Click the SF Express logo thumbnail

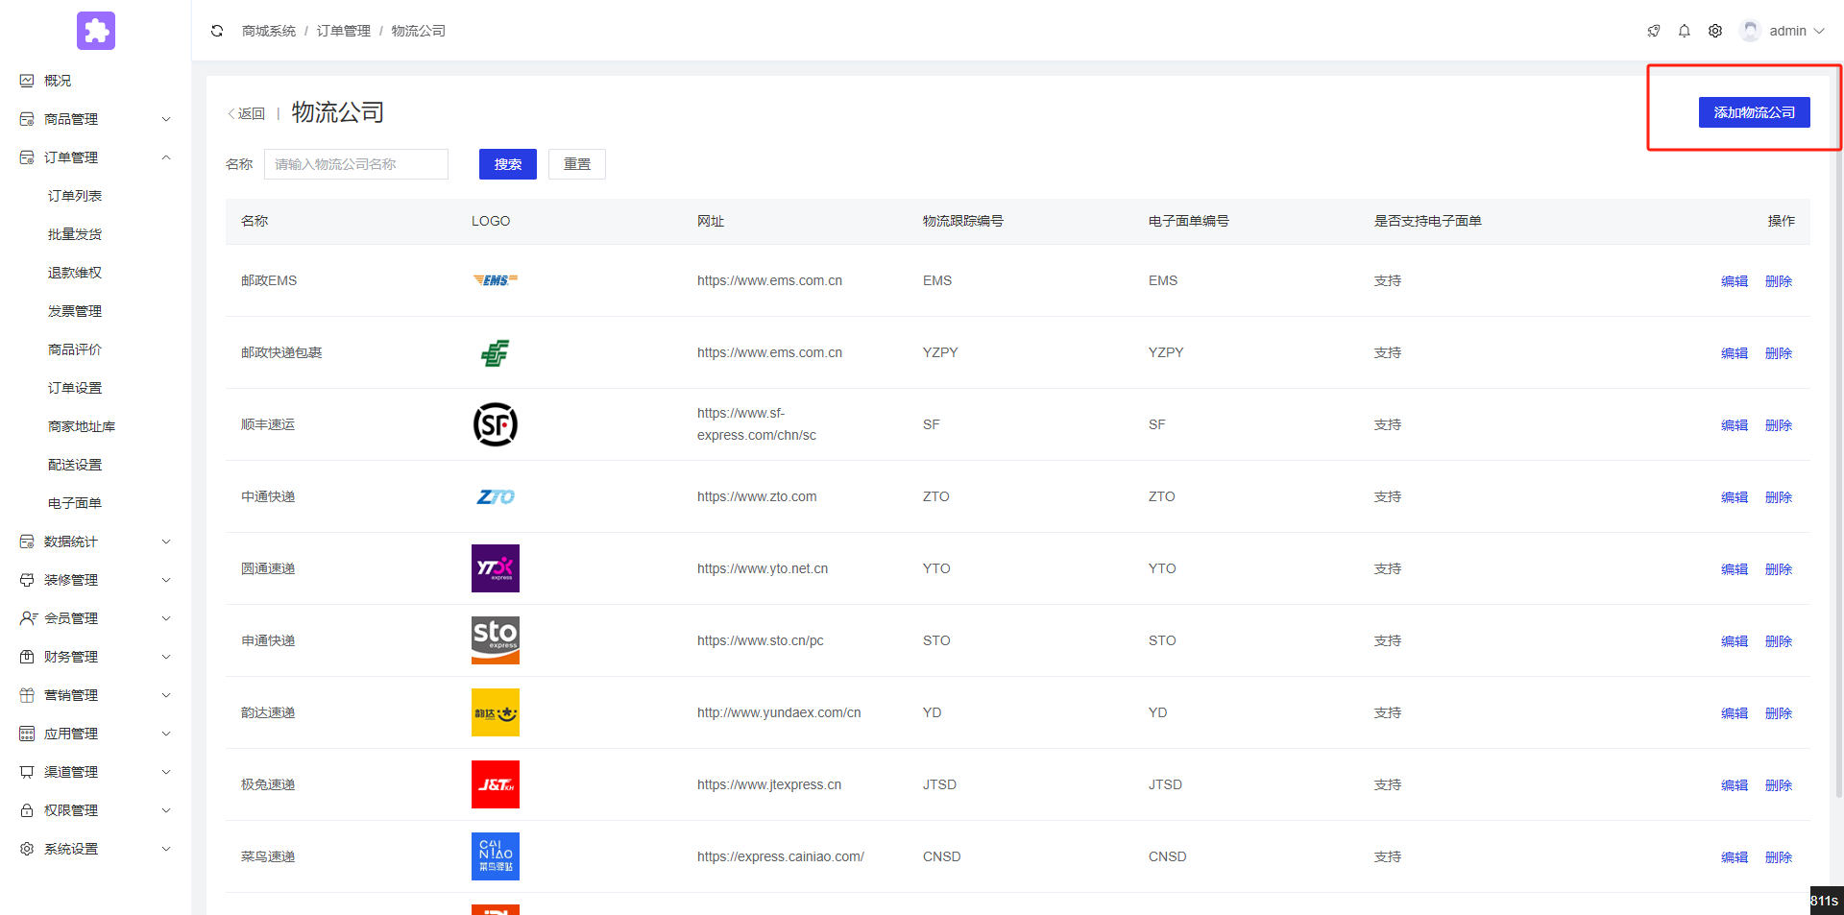495,424
